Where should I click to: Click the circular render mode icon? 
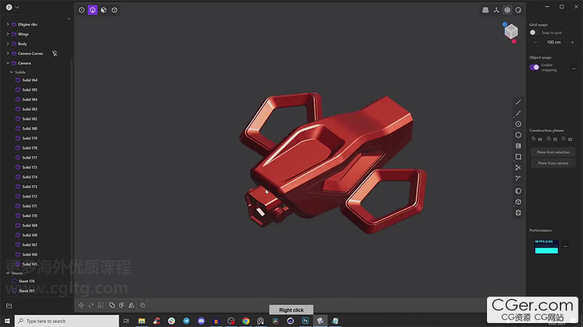[x=518, y=10]
